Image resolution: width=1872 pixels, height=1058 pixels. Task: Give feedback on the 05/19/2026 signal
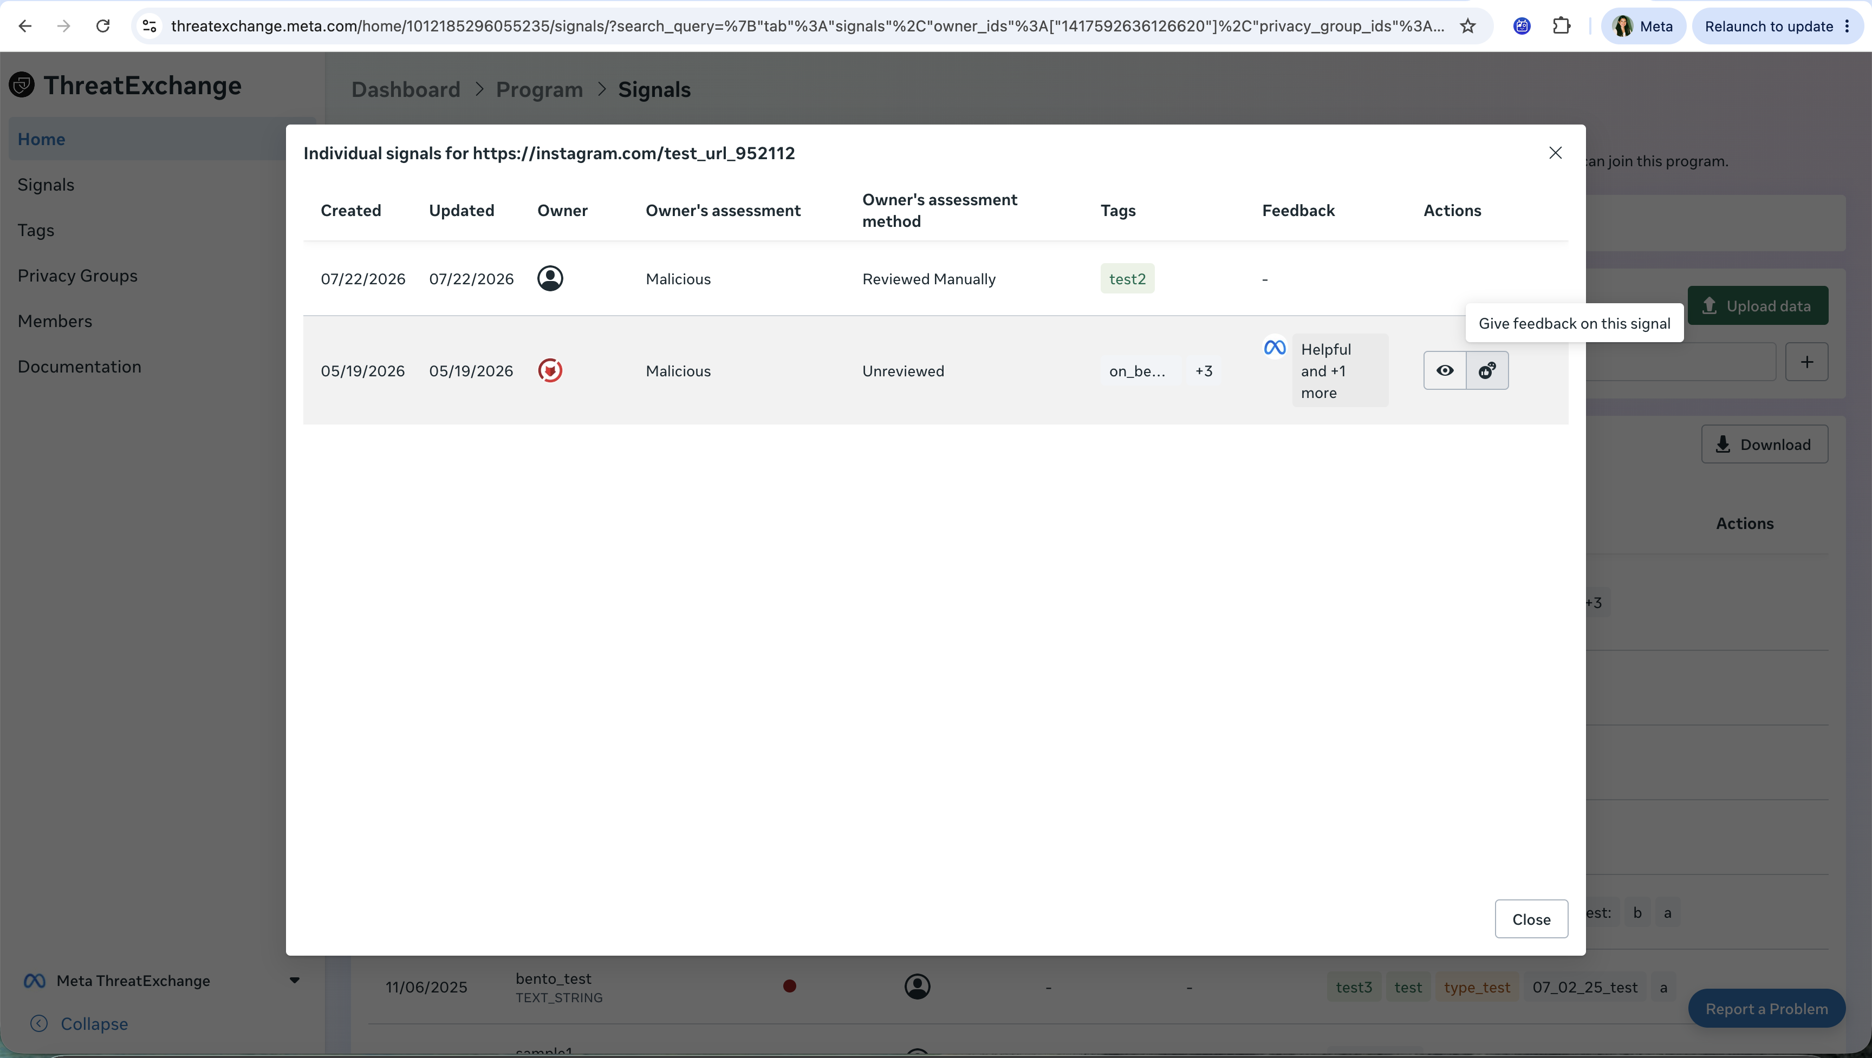[x=1487, y=370]
